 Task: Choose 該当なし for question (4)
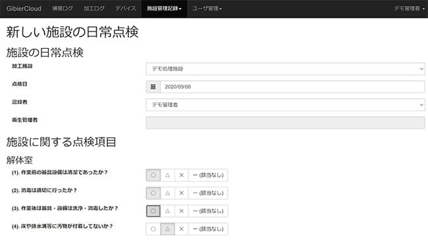208,229
